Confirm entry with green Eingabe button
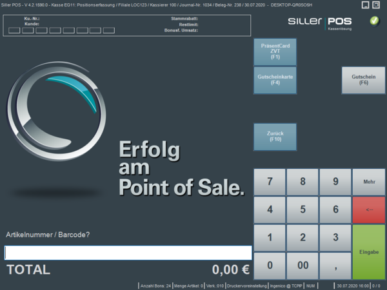This screenshot has height=290, width=387. (x=369, y=251)
